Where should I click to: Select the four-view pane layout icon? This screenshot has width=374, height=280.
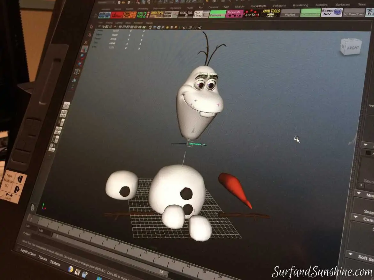(63, 114)
